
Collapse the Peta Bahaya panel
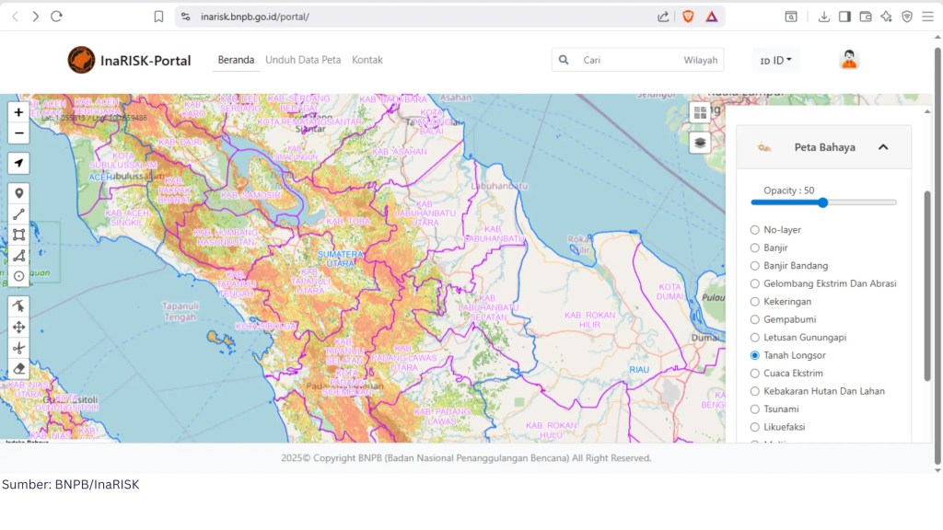click(882, 147)
